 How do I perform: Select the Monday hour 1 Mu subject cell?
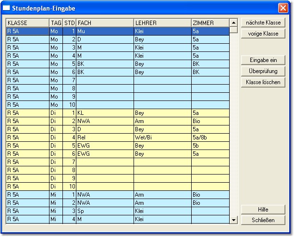click(104, 31)
